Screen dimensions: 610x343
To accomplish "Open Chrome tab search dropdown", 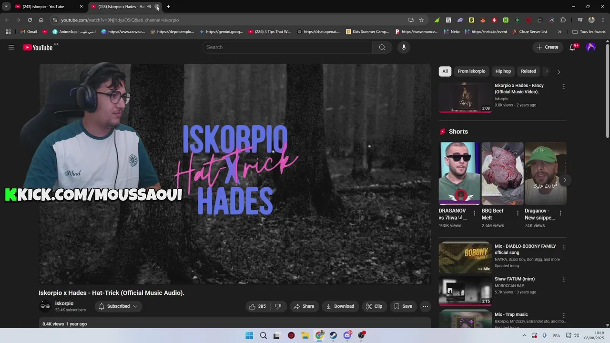I will 6,7.
